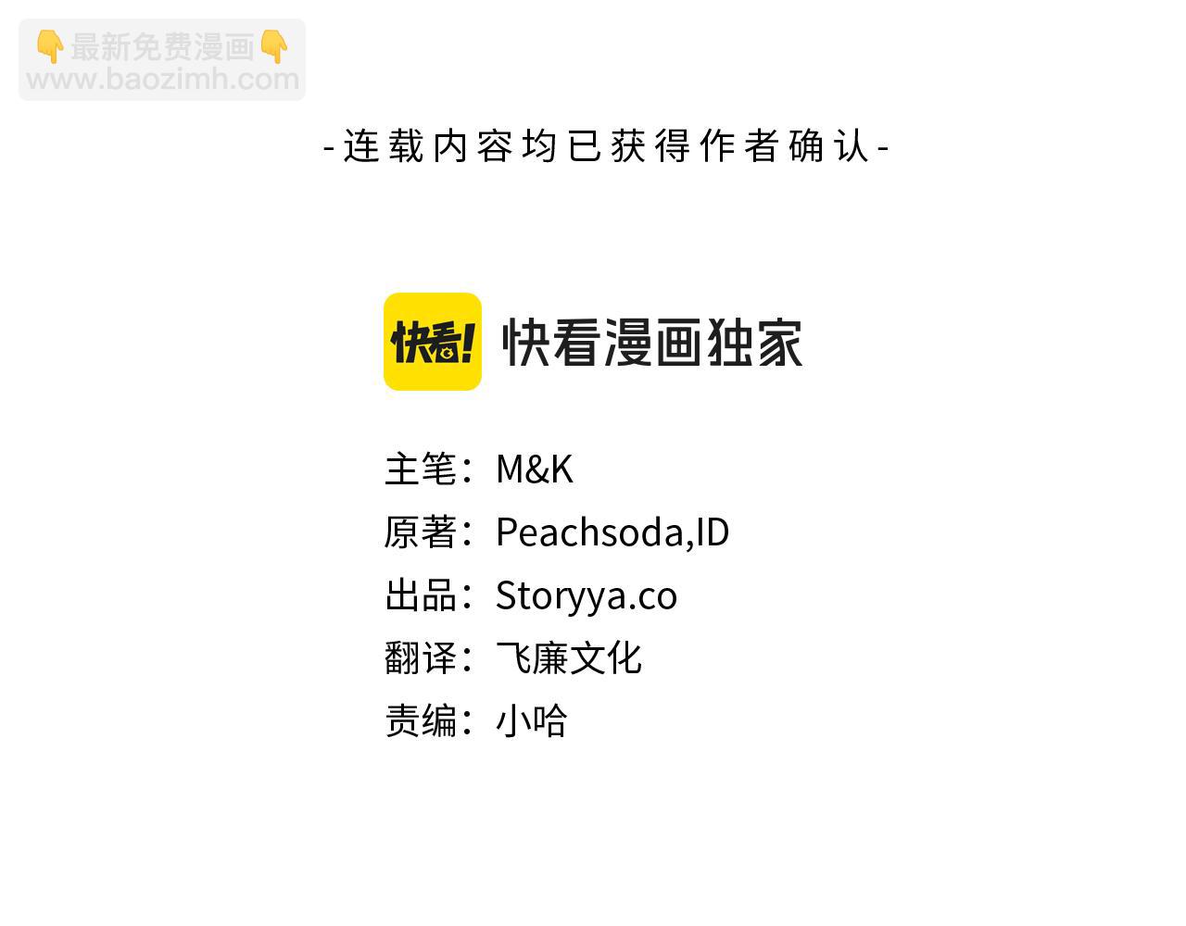Click the 出品 label

point(422,594)
